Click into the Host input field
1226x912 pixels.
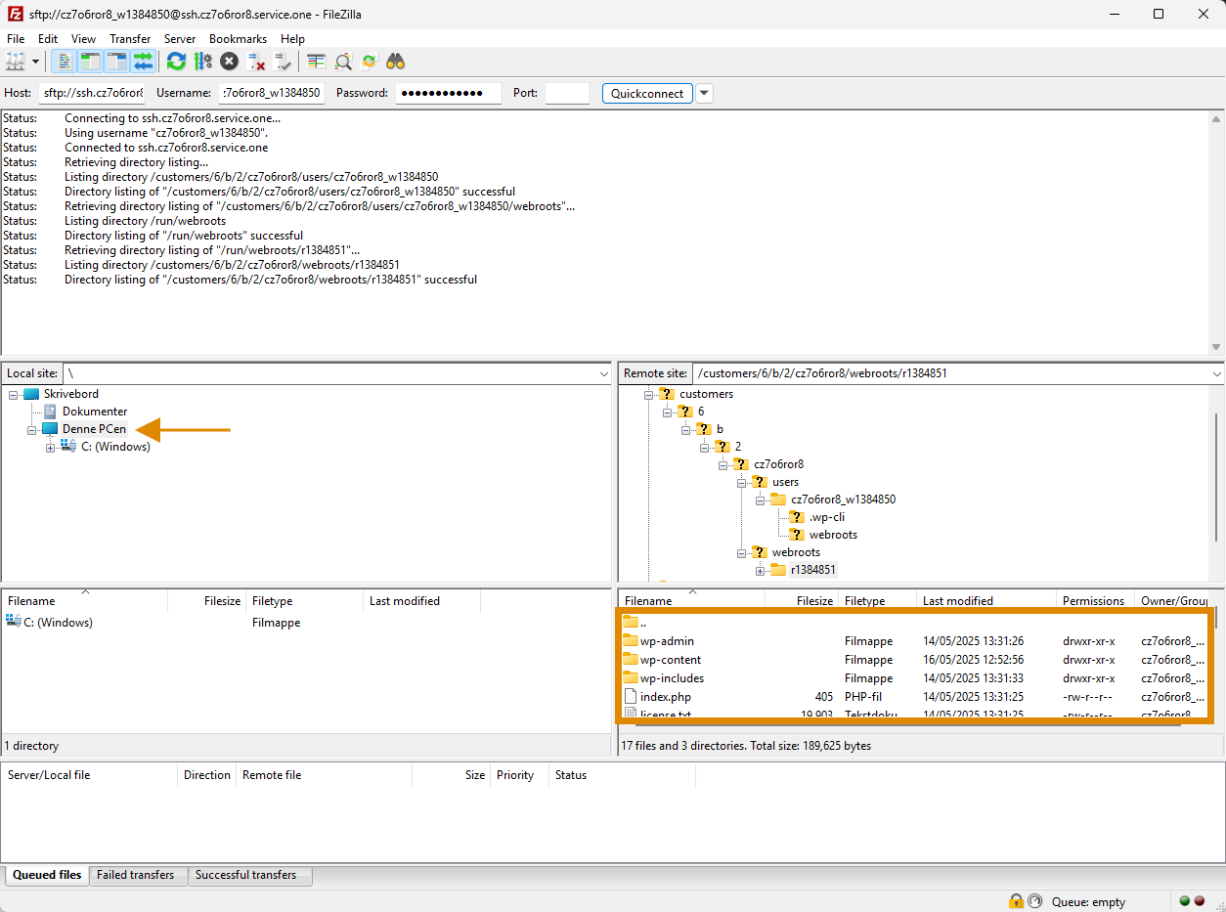point(92,93)
